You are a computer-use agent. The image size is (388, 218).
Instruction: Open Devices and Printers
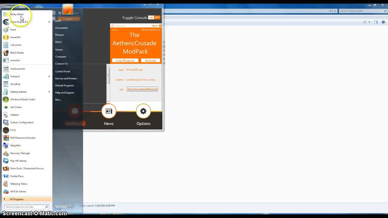point(66,78)
